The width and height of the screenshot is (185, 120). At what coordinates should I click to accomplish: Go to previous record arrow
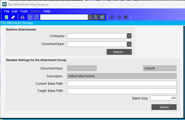36,17
